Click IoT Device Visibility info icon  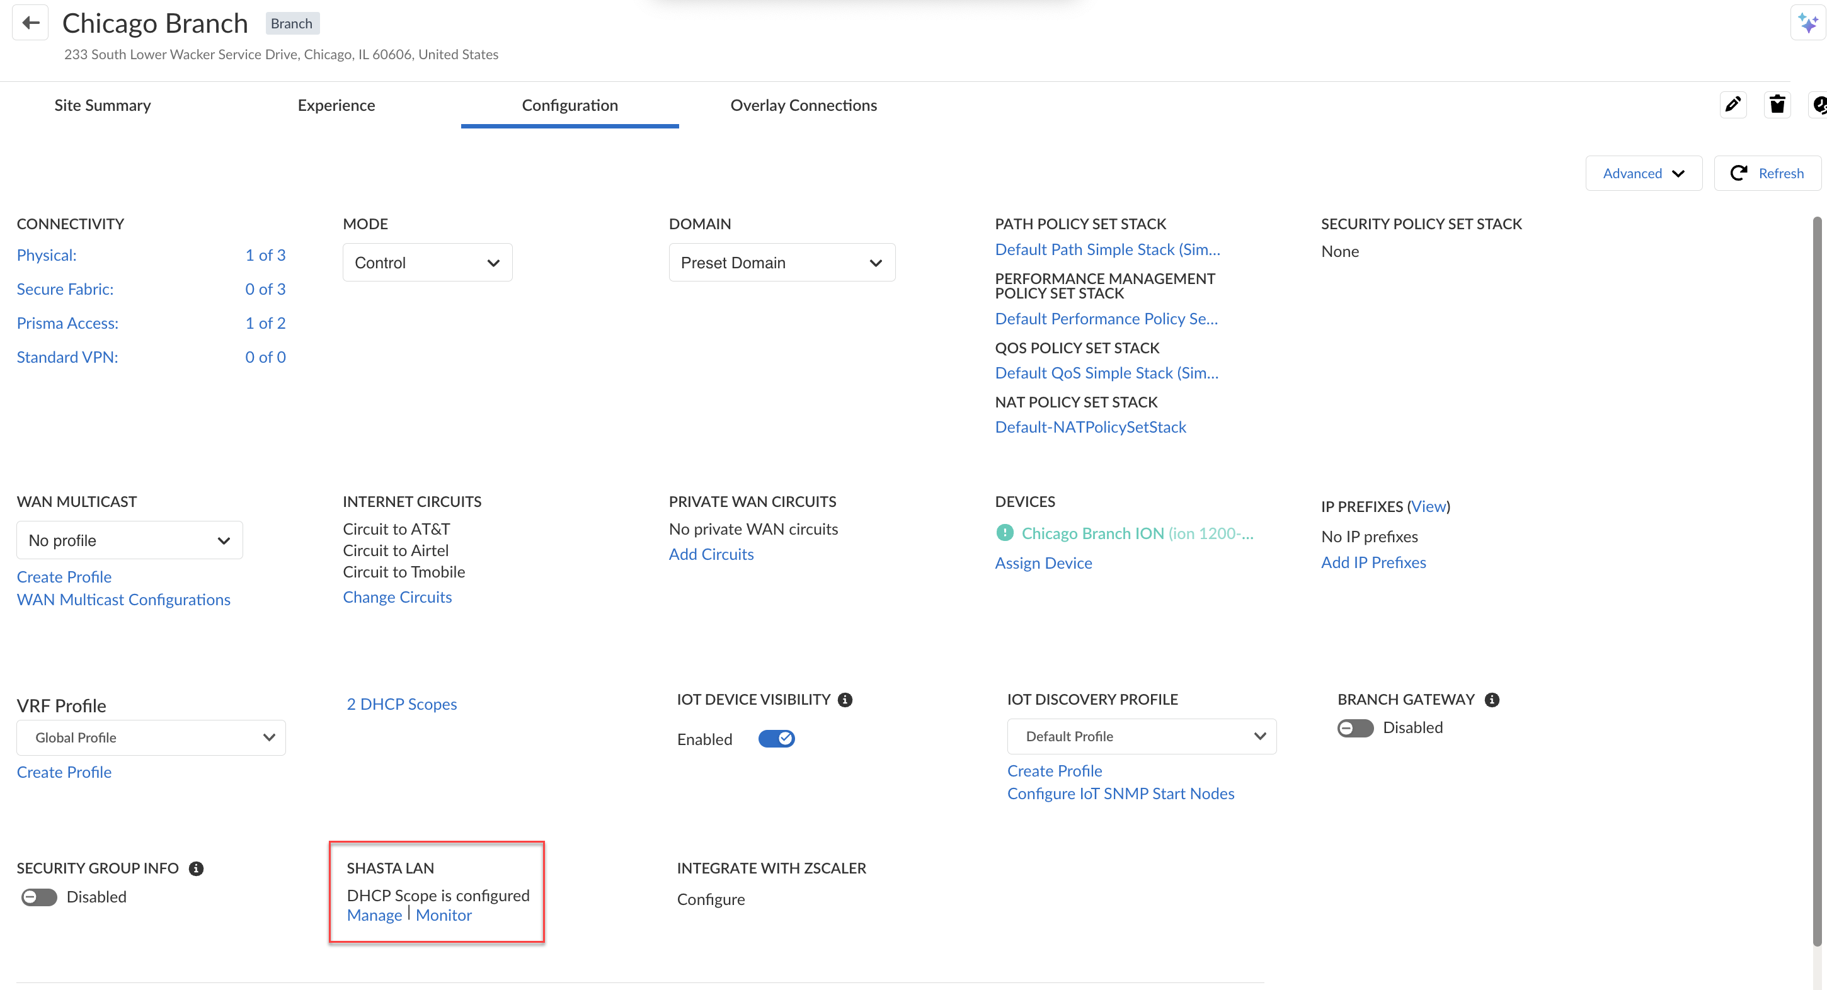click(x=845, y=700)
